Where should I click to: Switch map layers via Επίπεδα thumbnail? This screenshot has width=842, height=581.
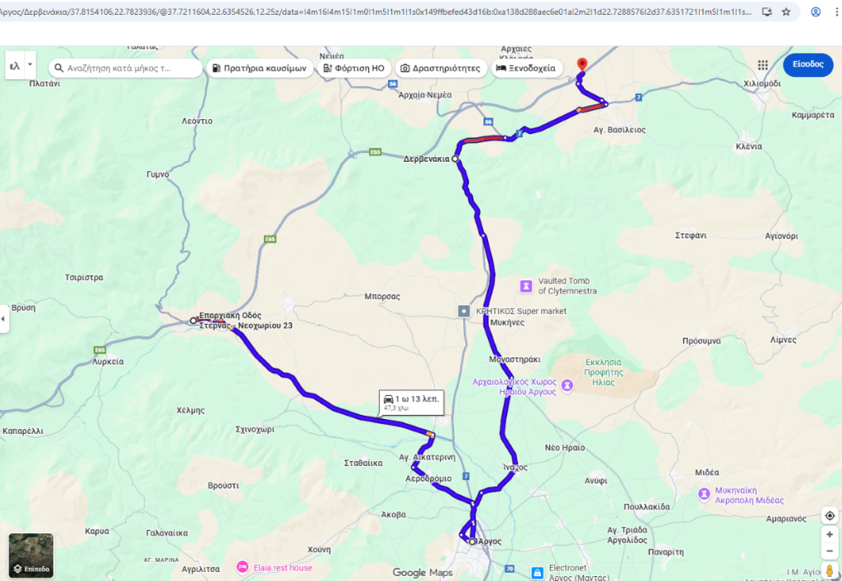click(31, 556)
